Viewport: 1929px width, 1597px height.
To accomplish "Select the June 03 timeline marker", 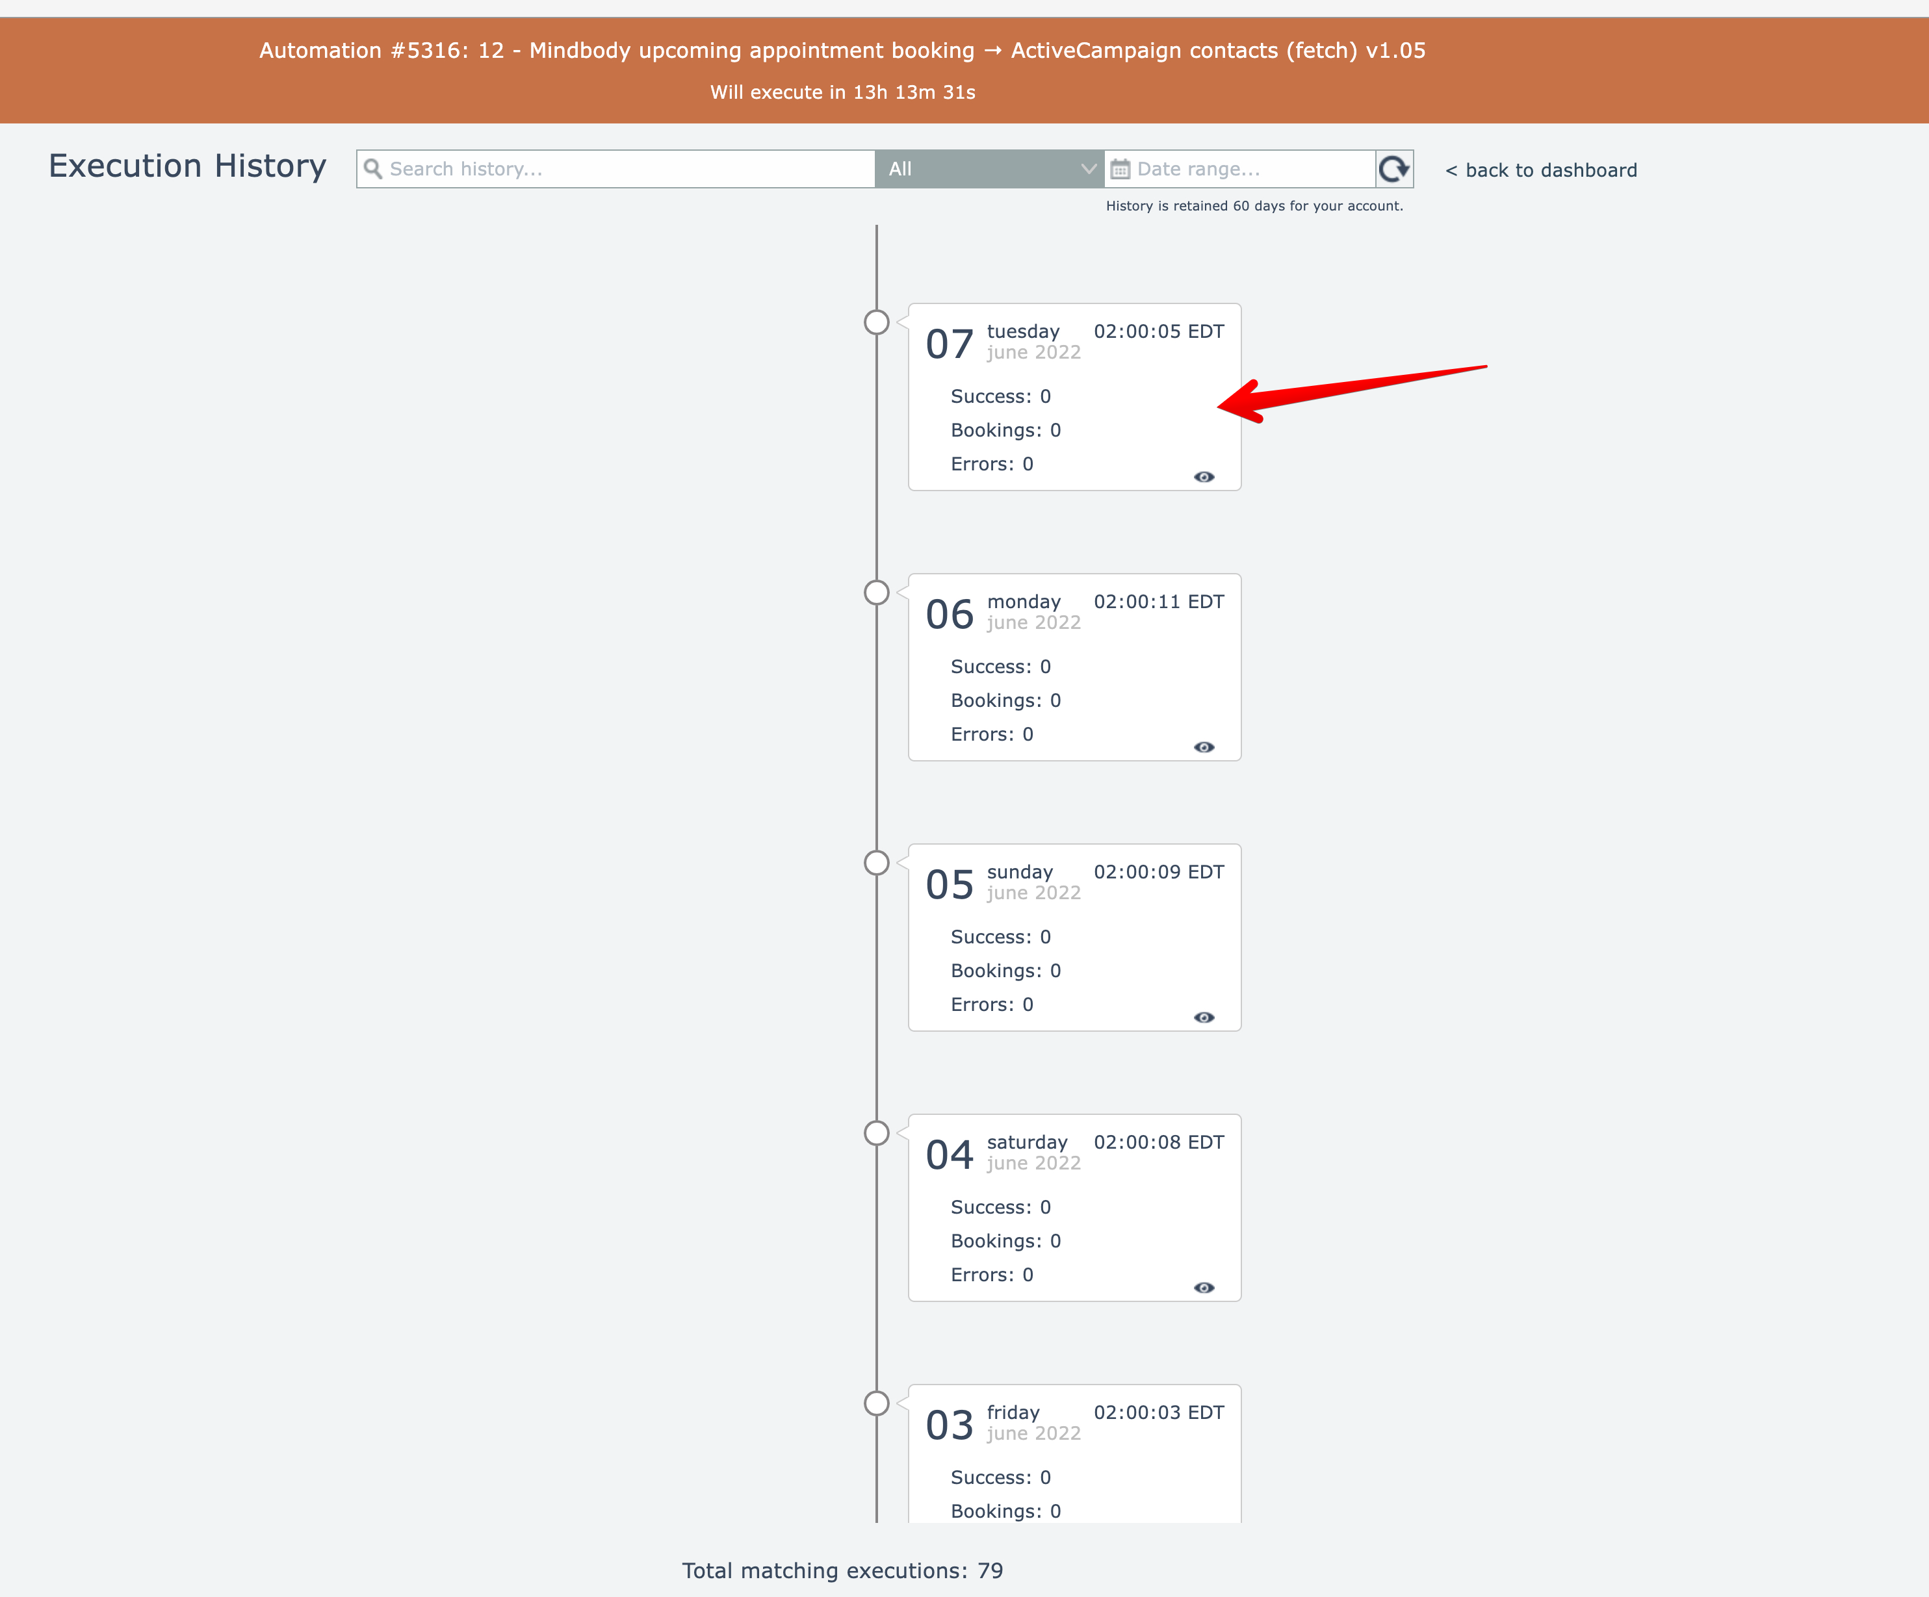I will tap(876, 1403).
